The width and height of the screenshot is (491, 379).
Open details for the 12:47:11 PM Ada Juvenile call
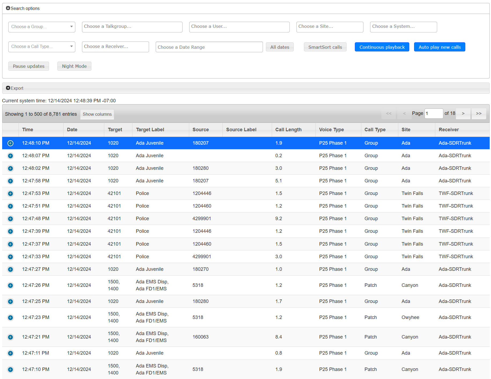[x=10, y=353]
